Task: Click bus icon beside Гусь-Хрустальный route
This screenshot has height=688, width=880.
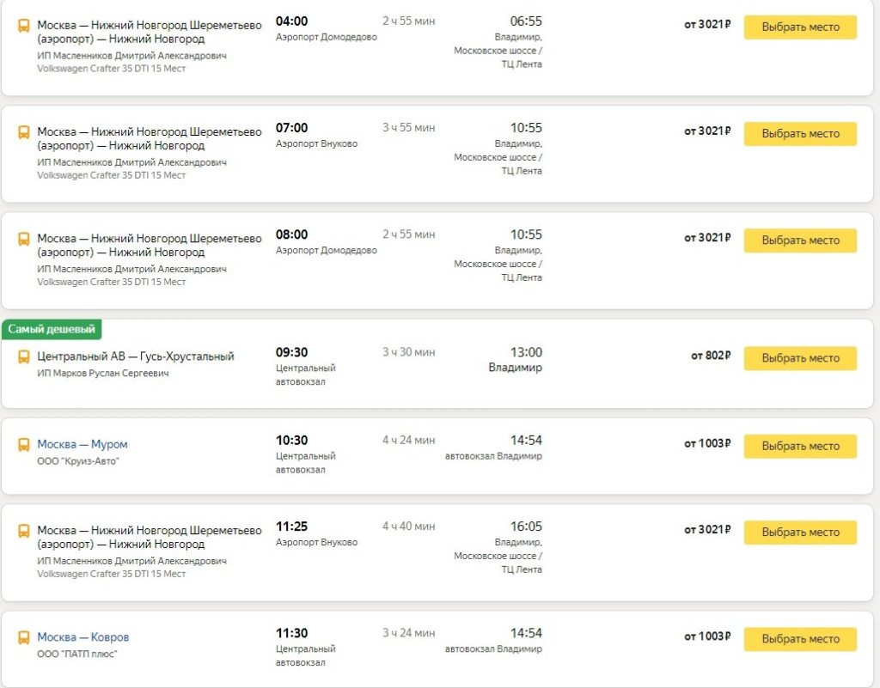Action: tap(24, 356)
